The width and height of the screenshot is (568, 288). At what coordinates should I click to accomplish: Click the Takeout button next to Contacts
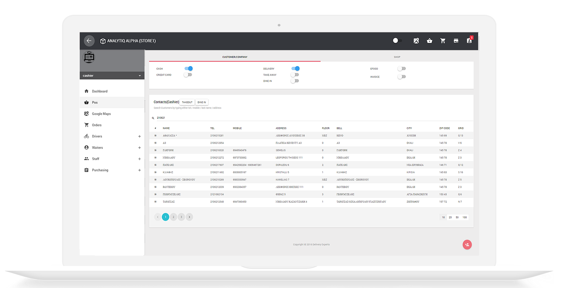tap(187, 102)
